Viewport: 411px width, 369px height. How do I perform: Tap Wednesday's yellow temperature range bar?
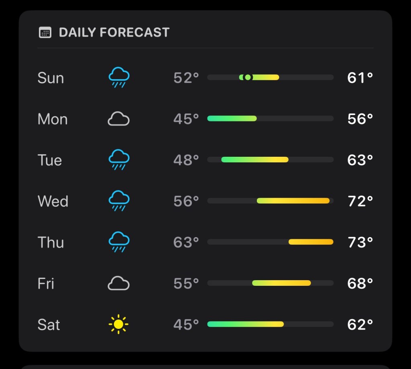[x=293, y=201]
